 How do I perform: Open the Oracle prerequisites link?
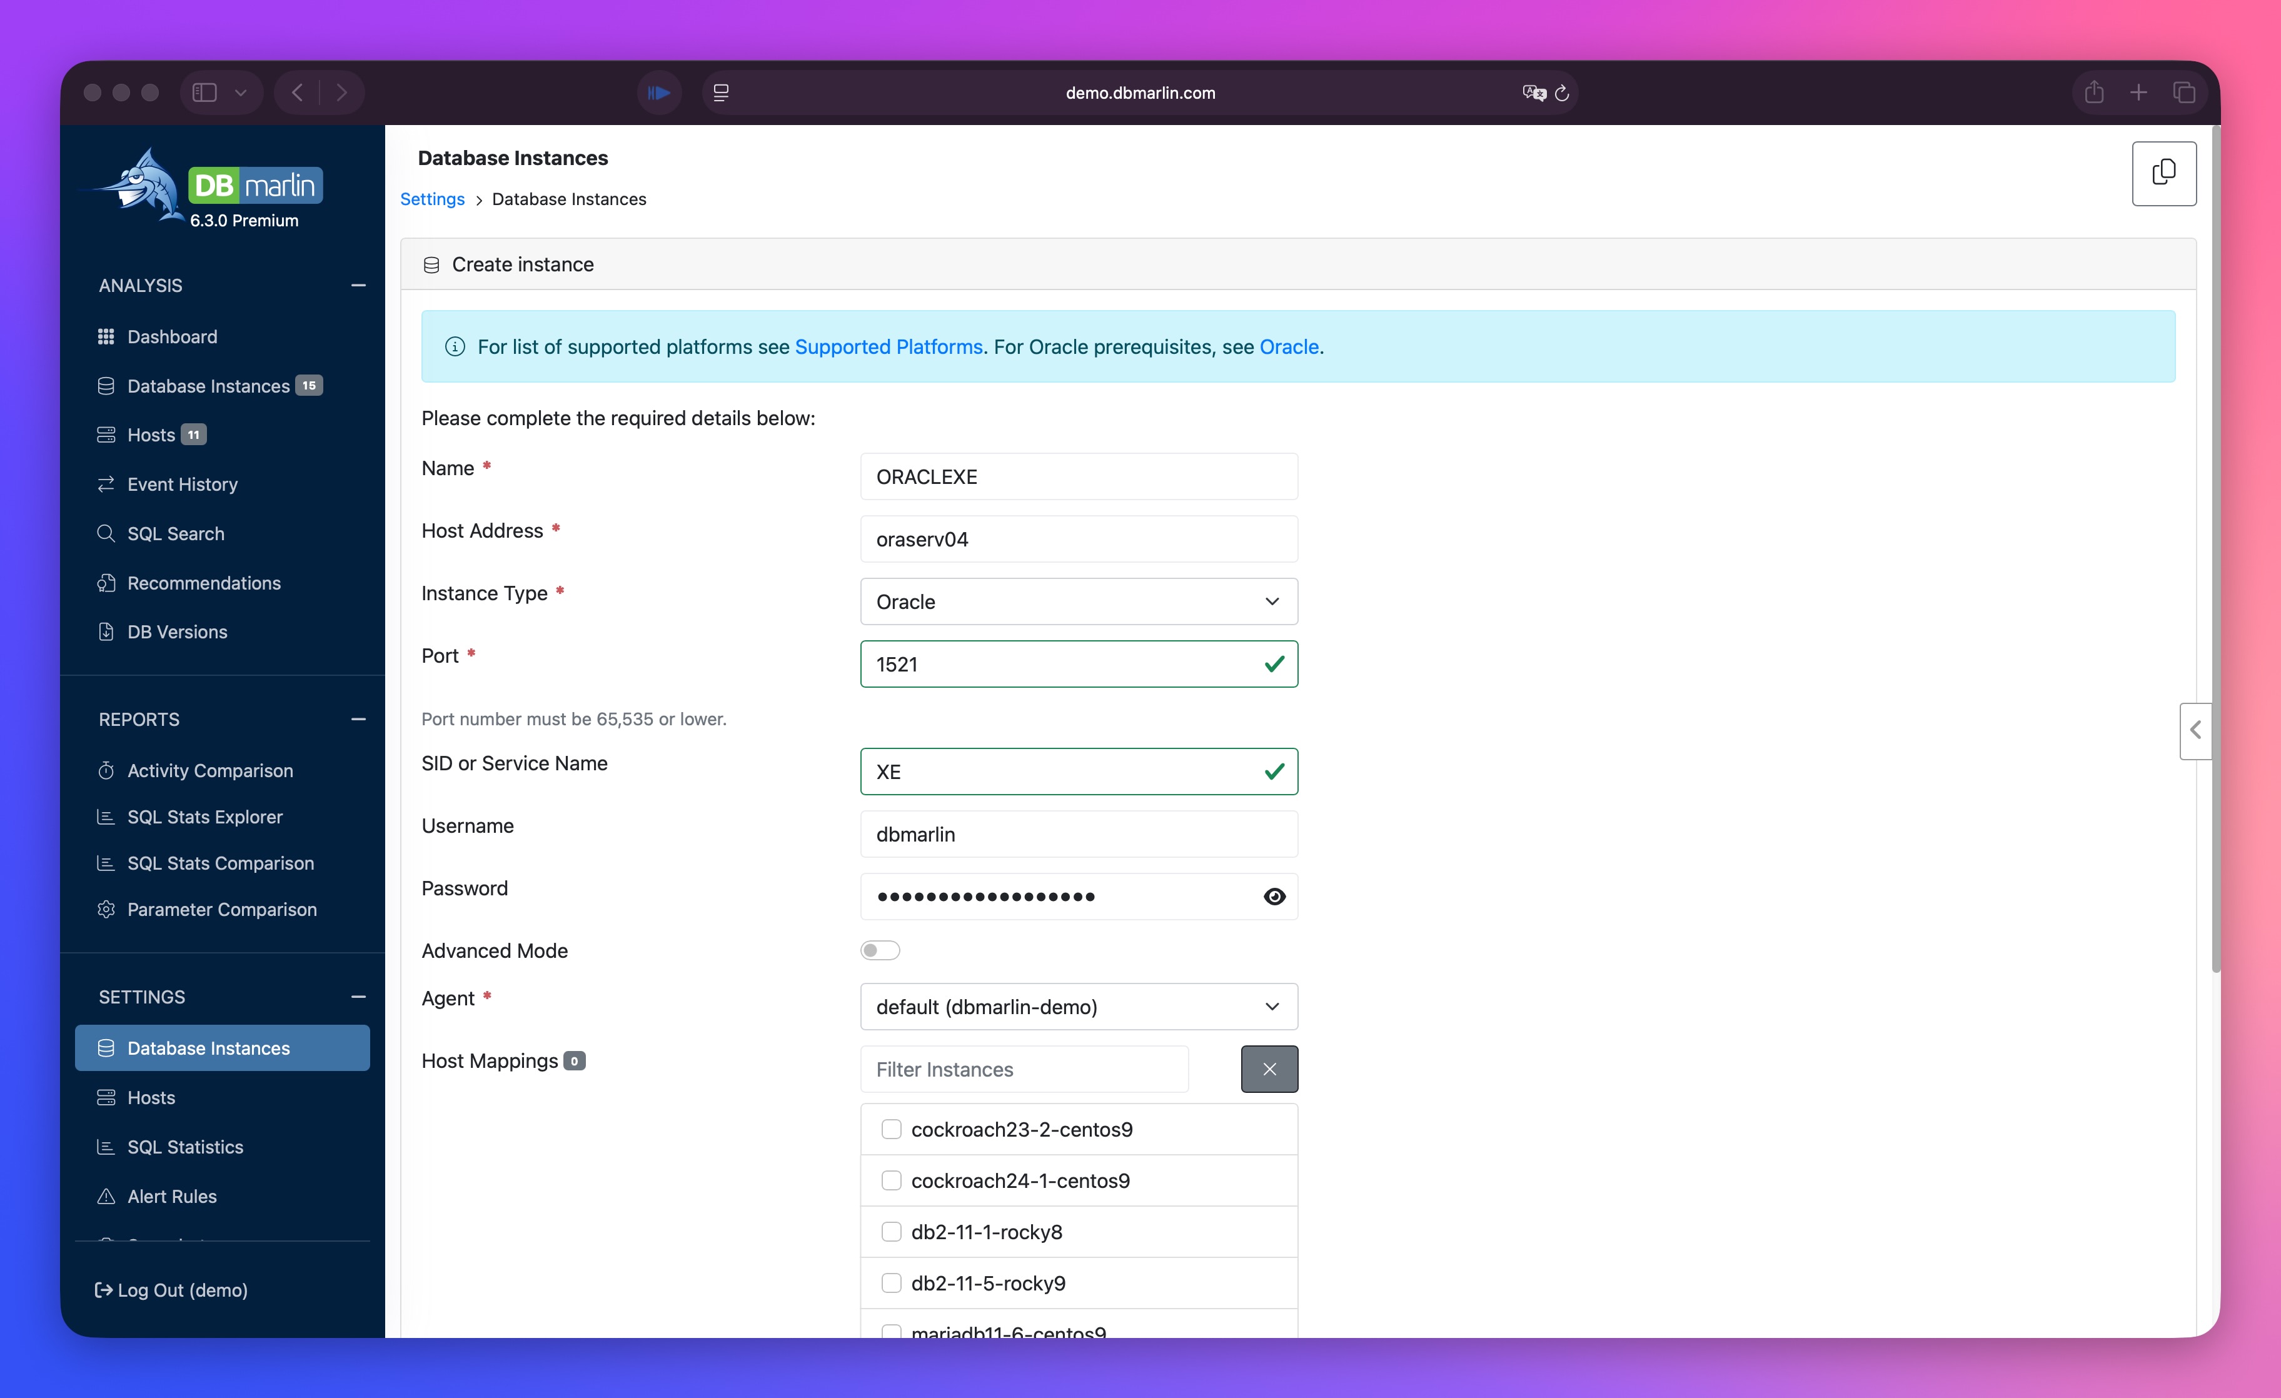click(1289, 346)
